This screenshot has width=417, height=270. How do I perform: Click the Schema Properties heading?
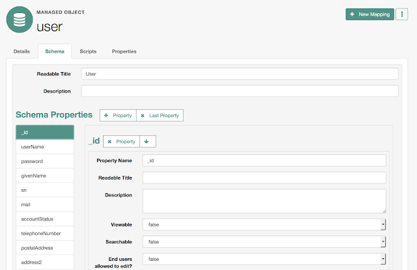(x=54, y=115)
